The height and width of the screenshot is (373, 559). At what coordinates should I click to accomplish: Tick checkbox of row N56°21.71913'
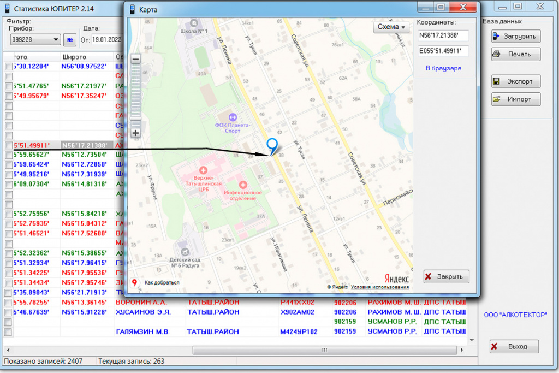(8, 293)
